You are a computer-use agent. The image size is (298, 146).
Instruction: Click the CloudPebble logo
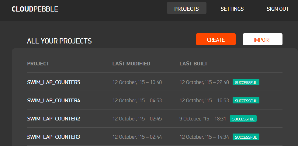pos(35,9)
